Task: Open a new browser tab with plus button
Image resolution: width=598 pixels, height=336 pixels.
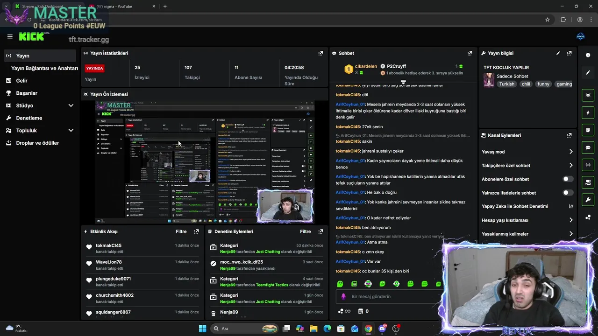Action: pyautogui.click(x=165, y=7)
